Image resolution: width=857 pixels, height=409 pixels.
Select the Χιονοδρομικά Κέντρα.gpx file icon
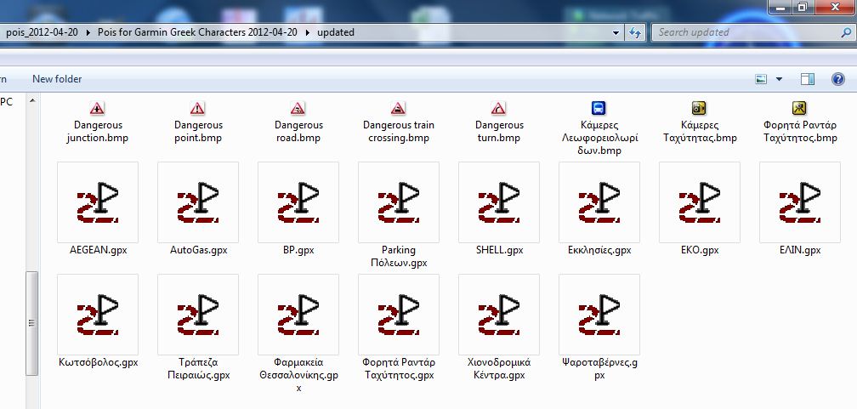point(499,315)
